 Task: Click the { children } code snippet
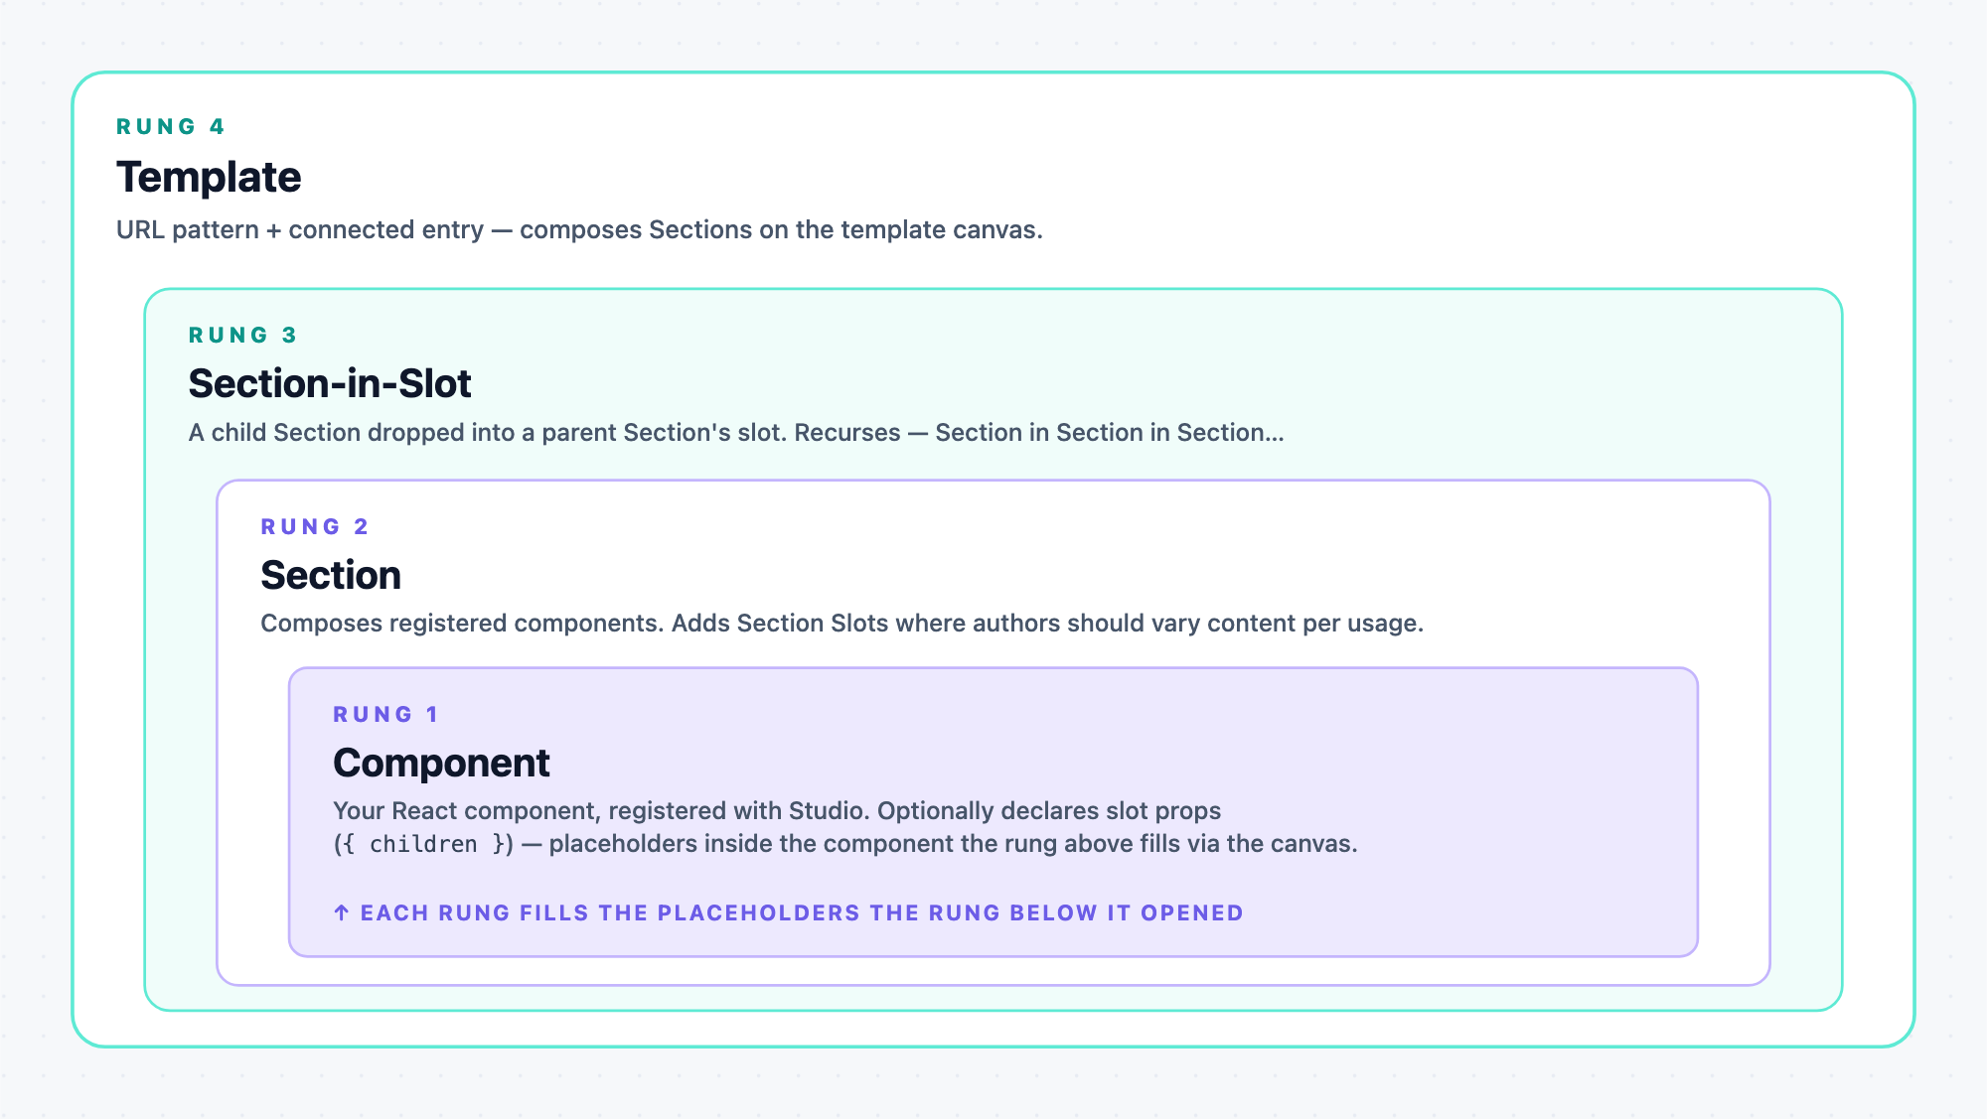pos(423,844)
